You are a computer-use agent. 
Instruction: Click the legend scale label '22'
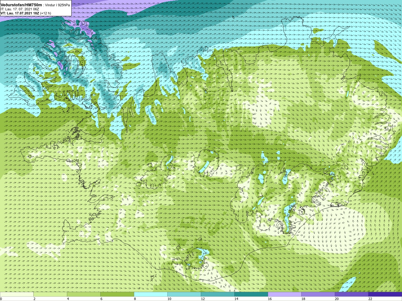coord(370,299)
